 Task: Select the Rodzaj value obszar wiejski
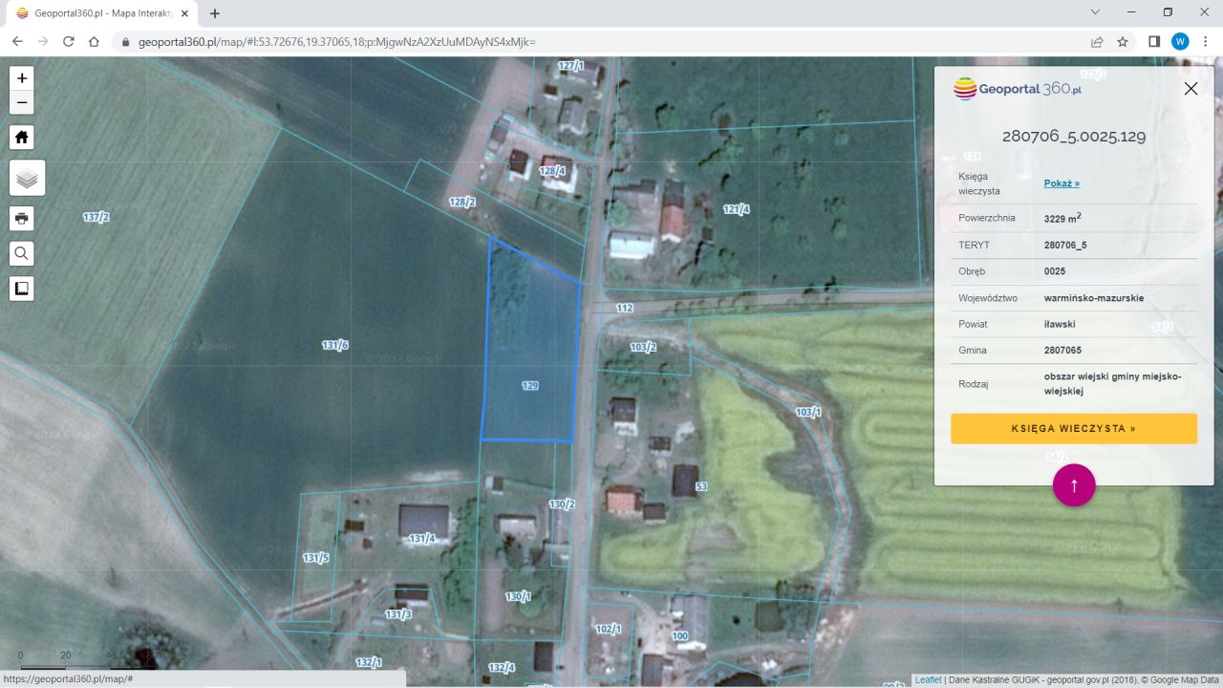click(x=1113, y=383)
